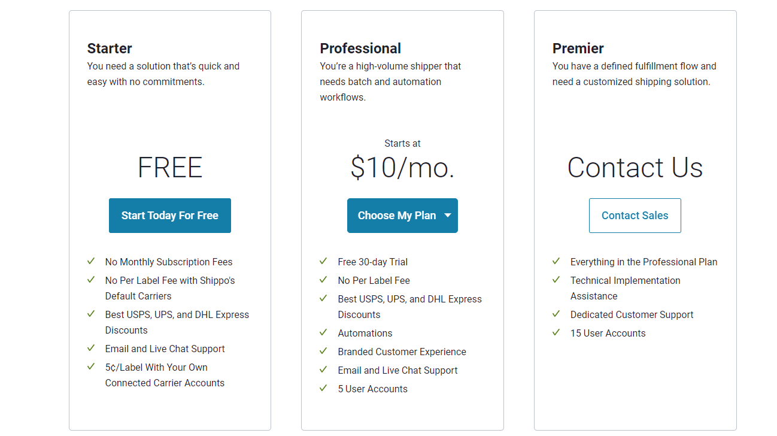777x436 pixels.
Task: Click checkmark next to 5 User Accounts
Action: coord(323,388)
